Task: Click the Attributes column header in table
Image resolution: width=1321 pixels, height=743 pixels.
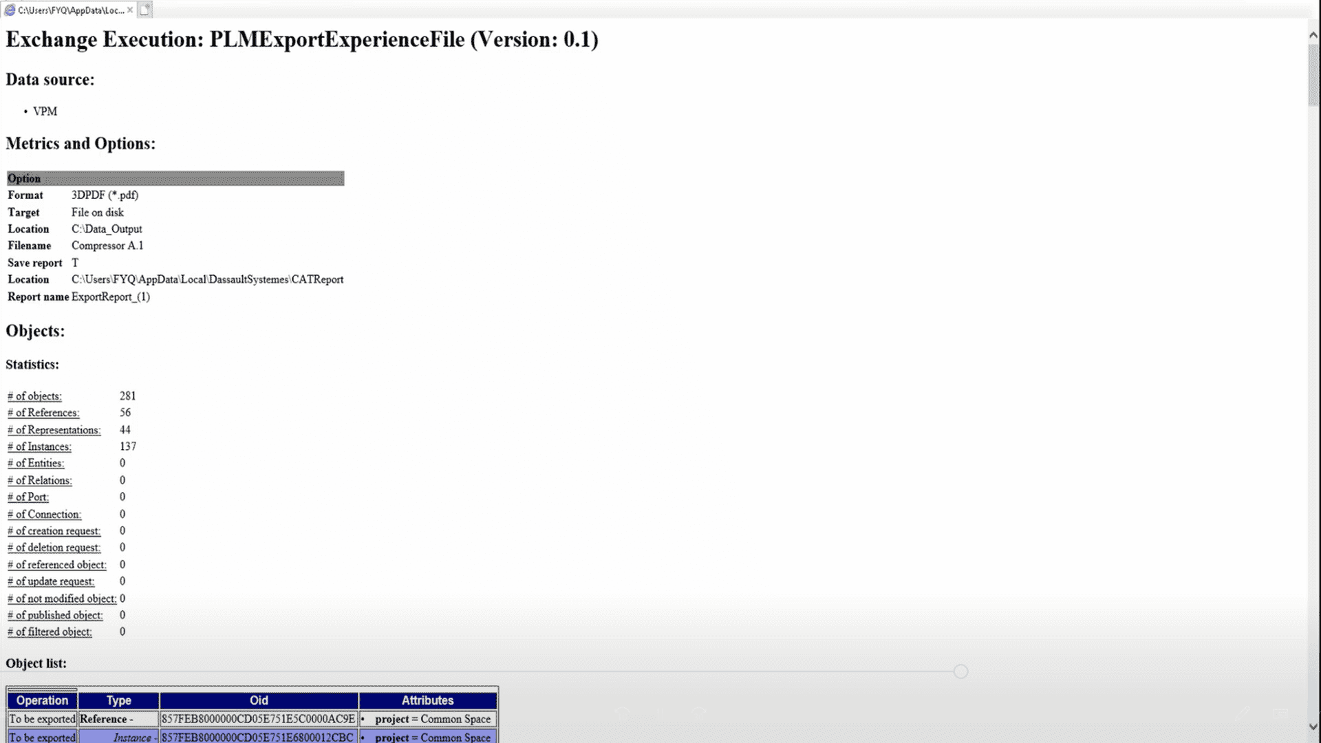Action: [x=427, y=700]
